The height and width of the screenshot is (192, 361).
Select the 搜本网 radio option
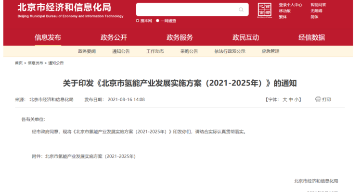coord(138,21)
